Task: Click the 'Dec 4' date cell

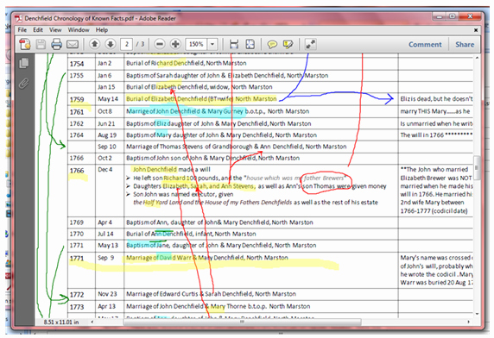Action: click(x=104, y=170)
